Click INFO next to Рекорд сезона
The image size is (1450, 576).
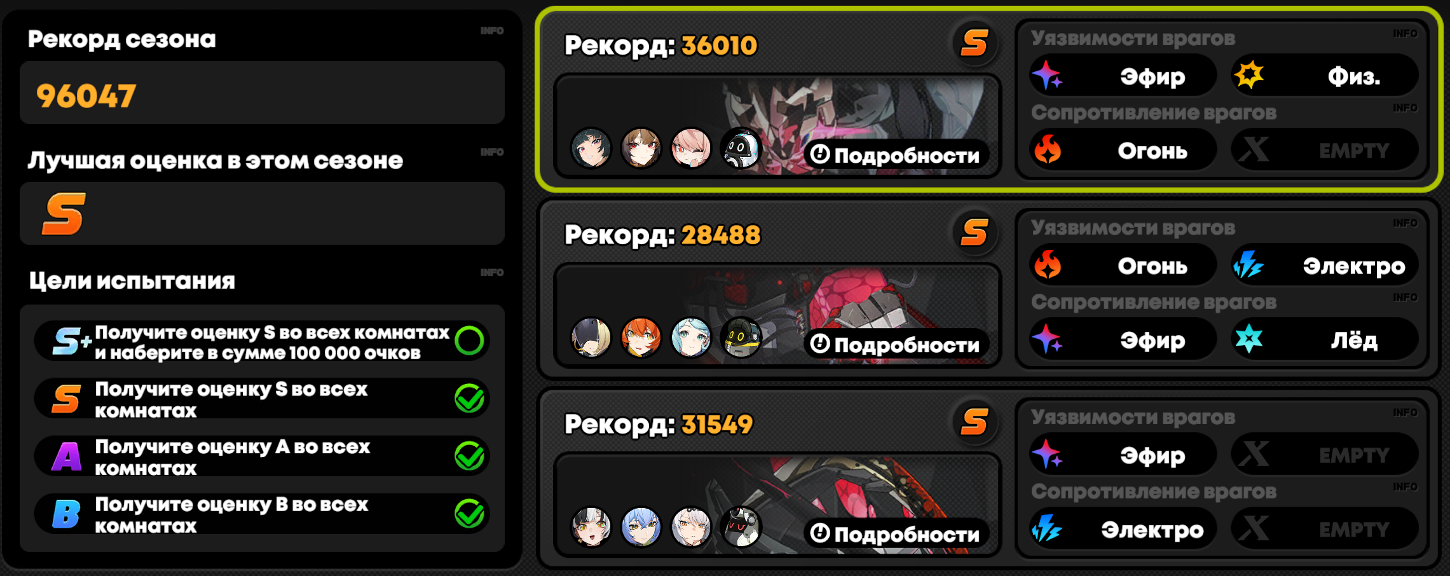(x=492, y=31)
